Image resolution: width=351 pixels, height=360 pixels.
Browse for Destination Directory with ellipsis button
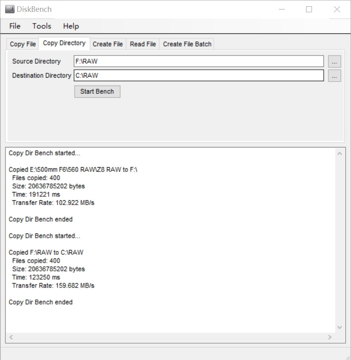point(334,76)
